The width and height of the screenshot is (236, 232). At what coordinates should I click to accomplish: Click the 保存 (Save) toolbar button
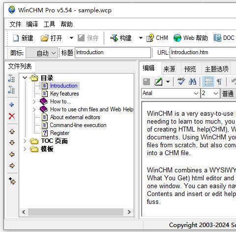[x=88, y=38]
